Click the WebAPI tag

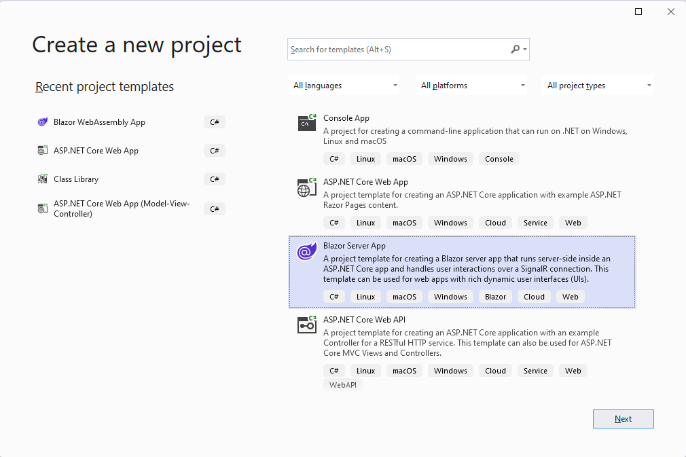click(343, 385)
